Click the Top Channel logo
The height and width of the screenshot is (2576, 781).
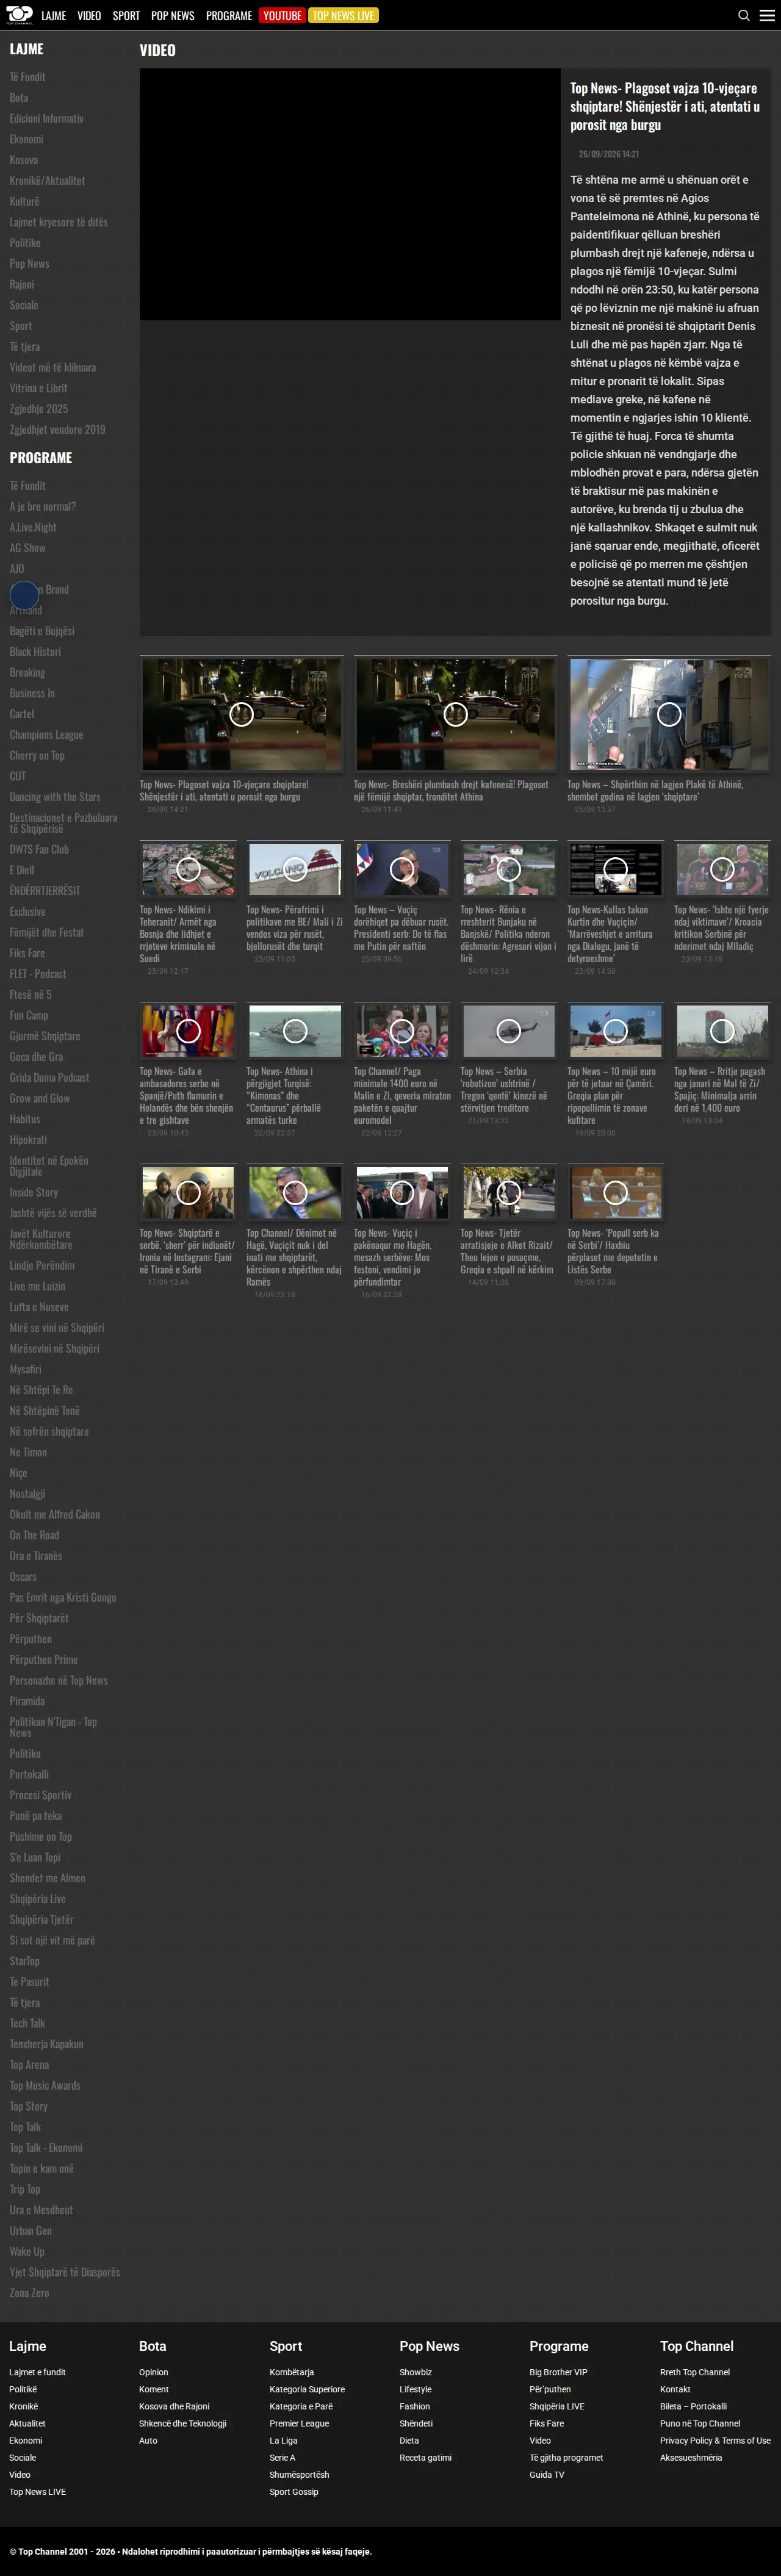coord(19,15)
